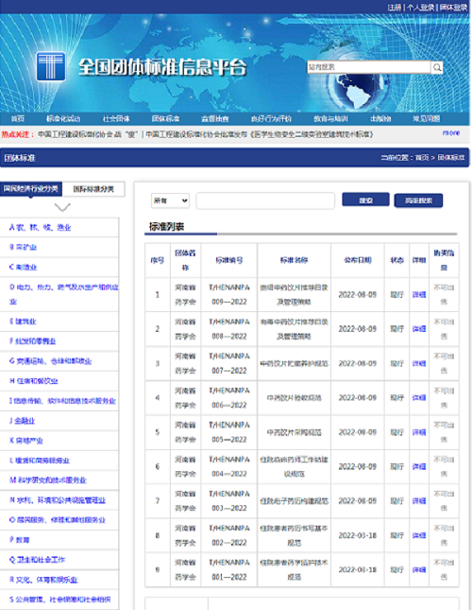Click the 高级搜索 advanced search button
This screenshot has height=610, width=472.
click(418, 200)
